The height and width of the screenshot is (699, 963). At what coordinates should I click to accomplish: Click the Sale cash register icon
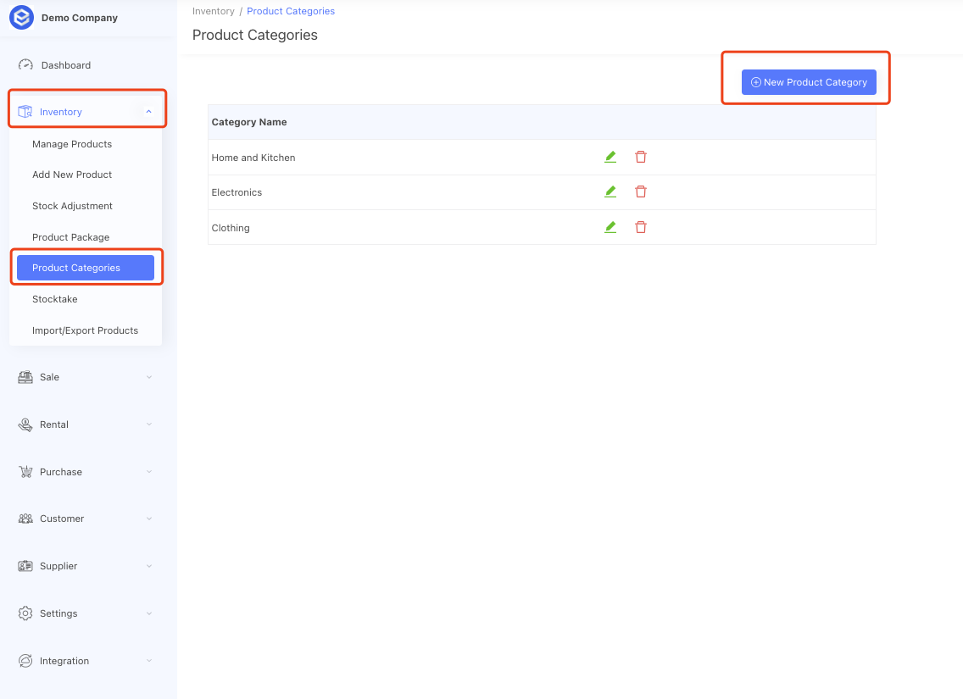(24, 376)
